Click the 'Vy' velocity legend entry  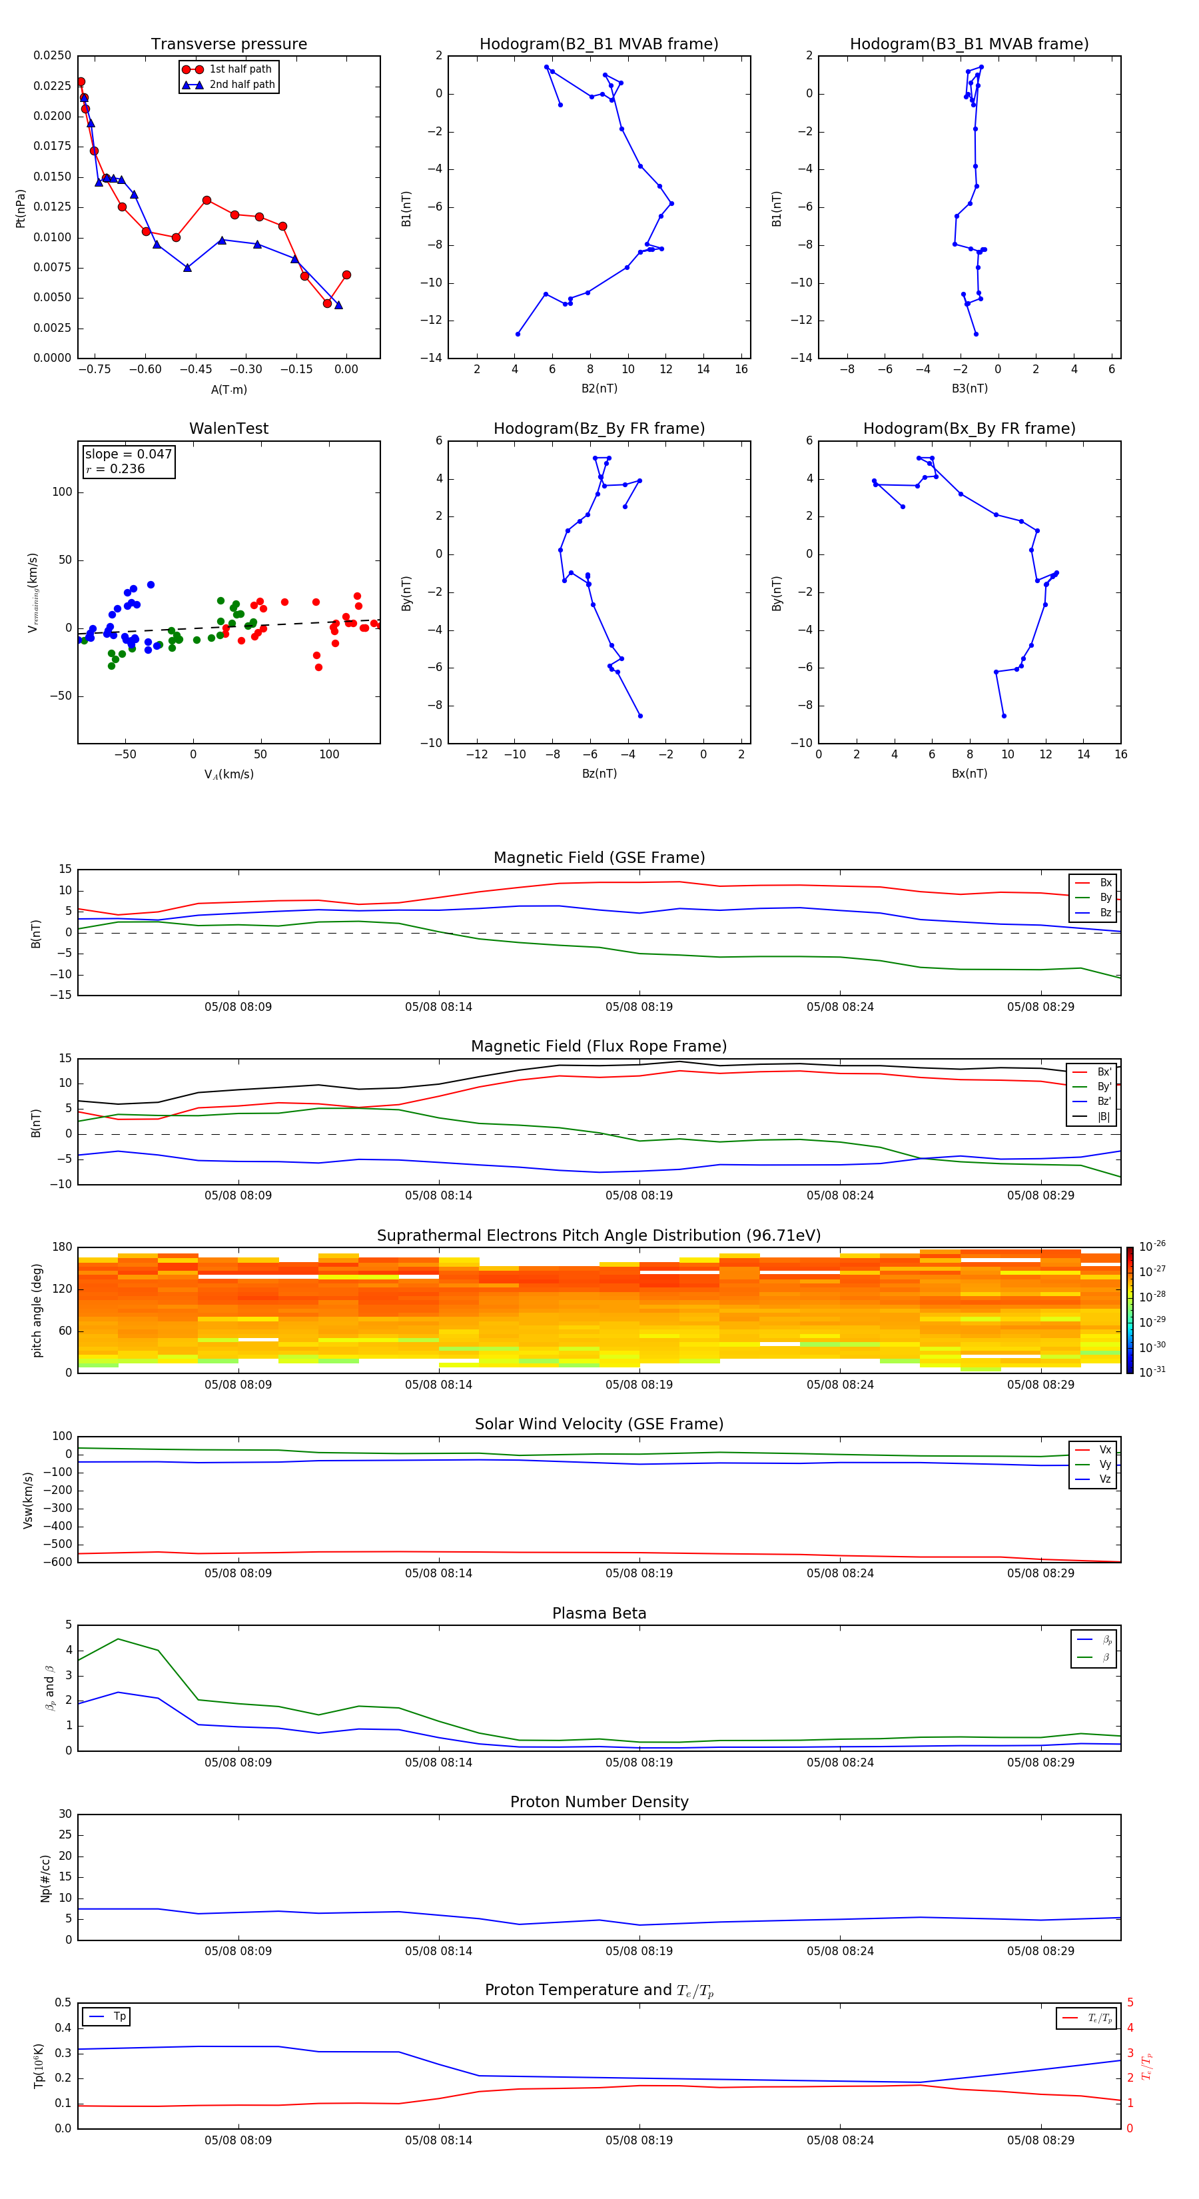pos(1093,1465)
